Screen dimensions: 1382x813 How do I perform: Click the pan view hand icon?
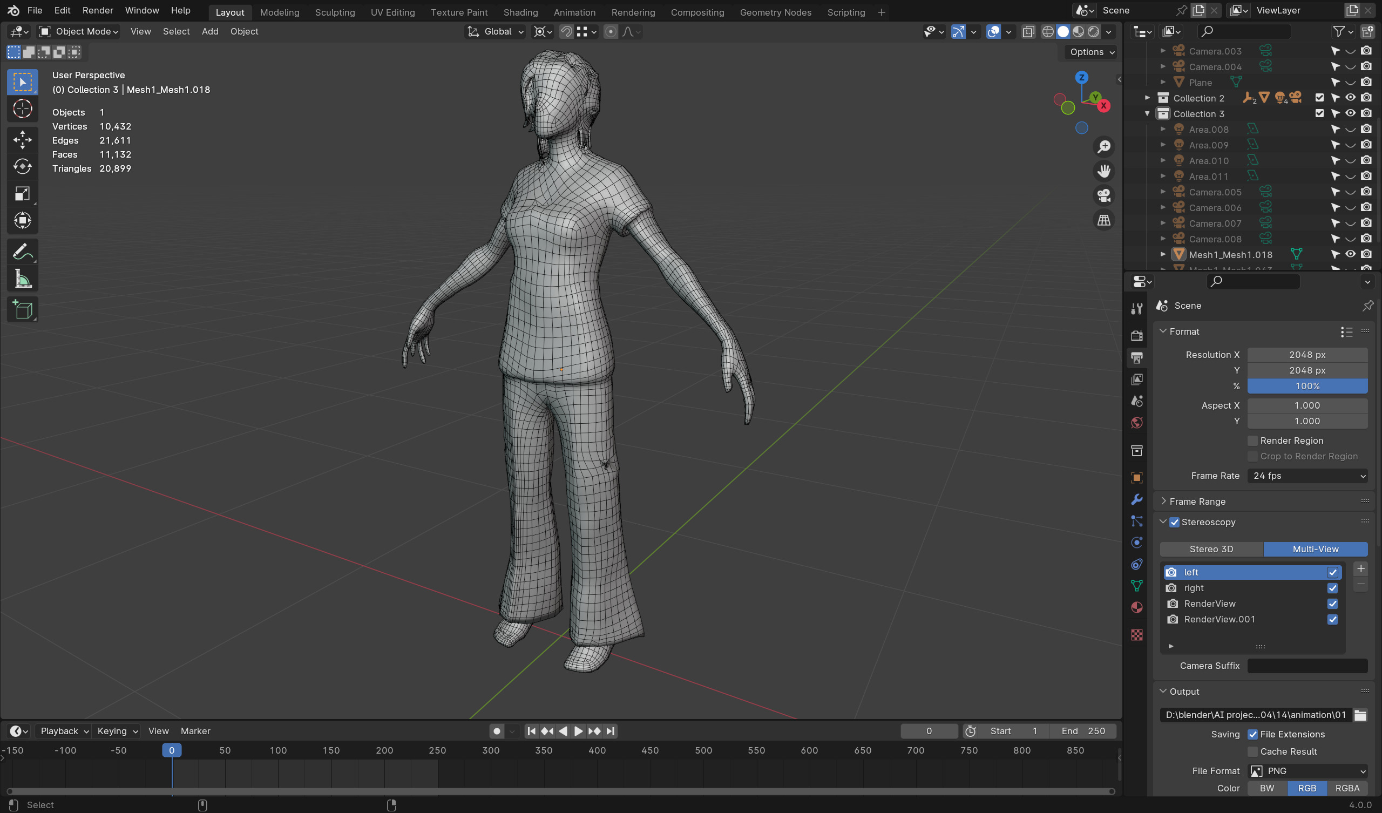(1103, 172)
